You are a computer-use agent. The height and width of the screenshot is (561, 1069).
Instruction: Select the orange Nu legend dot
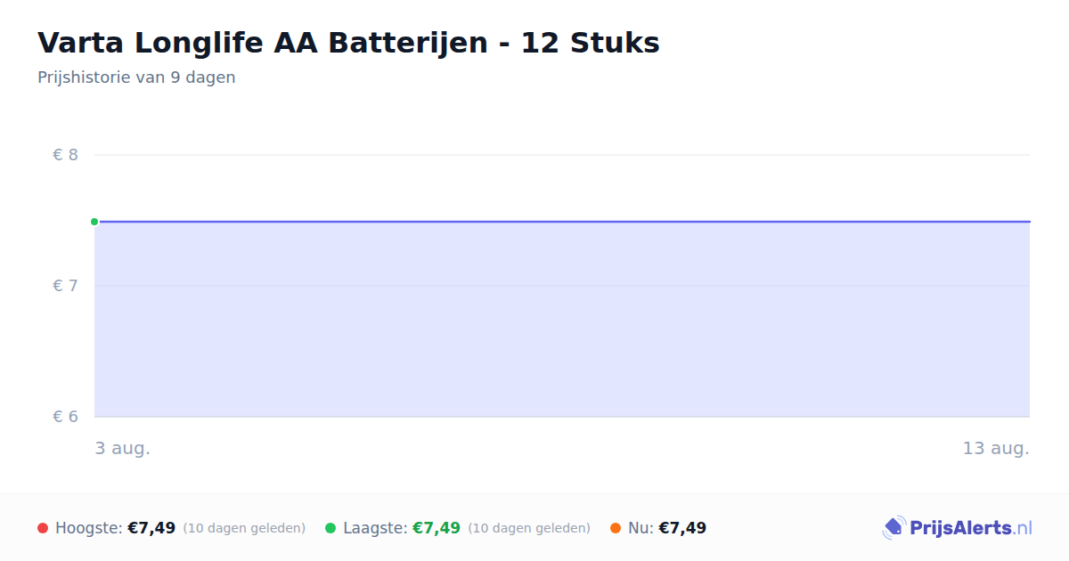(x=616, y=528)
